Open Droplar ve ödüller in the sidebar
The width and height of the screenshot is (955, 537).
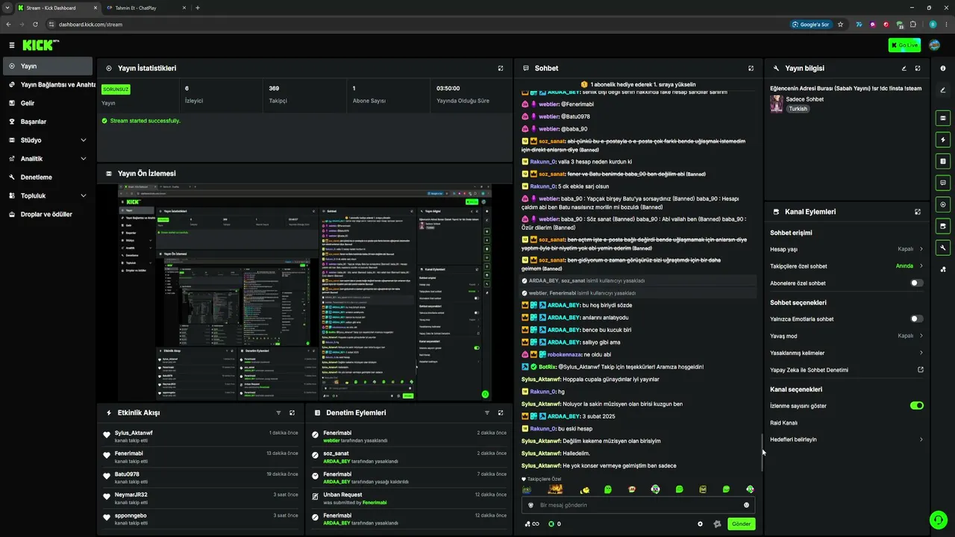pyautogui.click(x=48, y=215)
